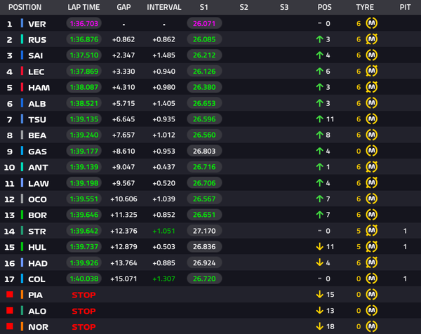The width and height of the screenshot is (421, 334).
Task: Click the GAP column header
Action: click(123, 7)
